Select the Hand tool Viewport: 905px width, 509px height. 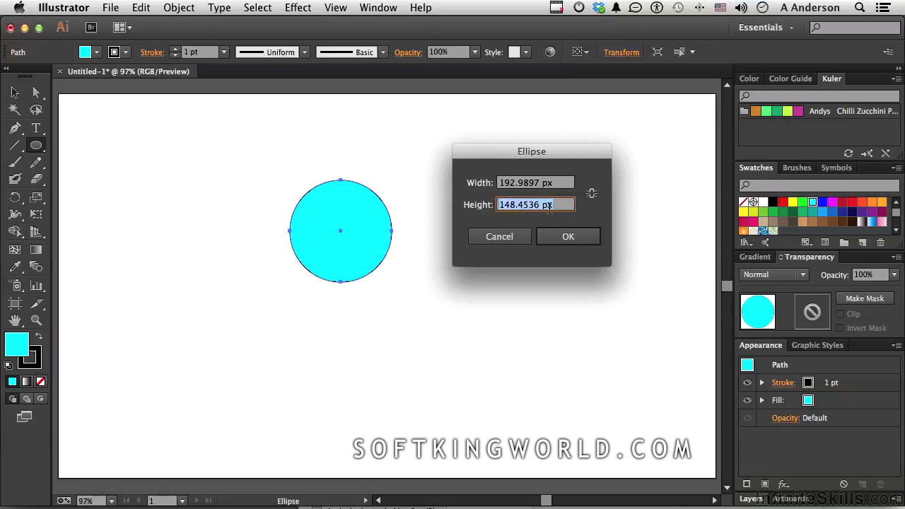pos(15,320)
